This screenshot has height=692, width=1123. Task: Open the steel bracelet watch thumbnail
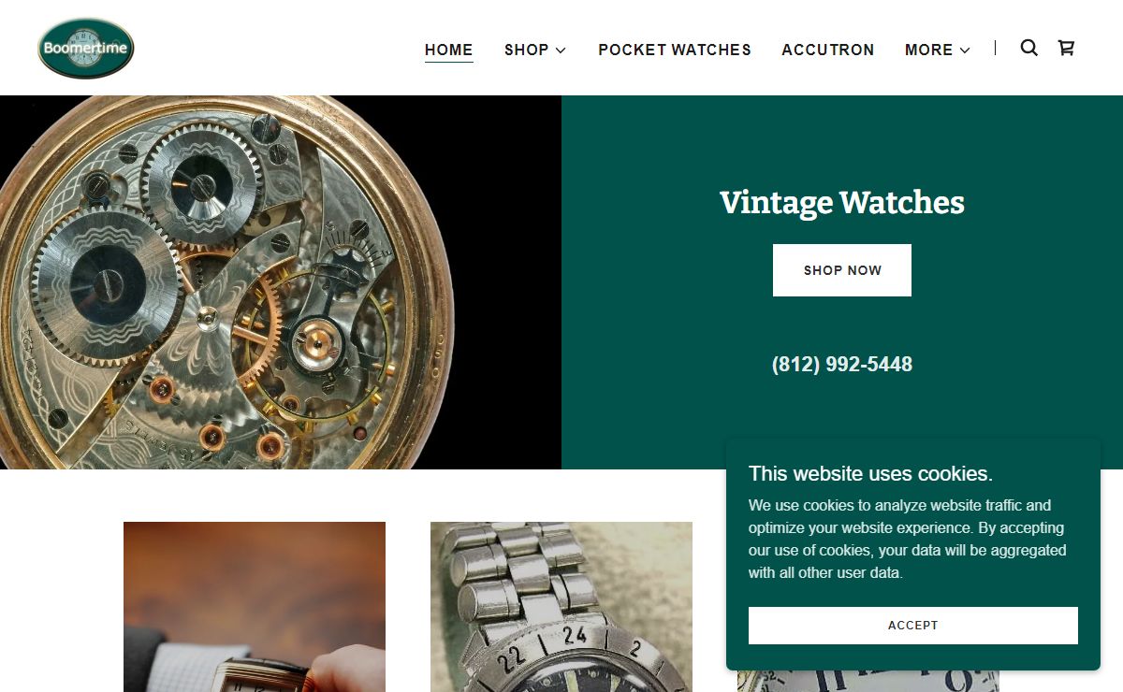click(x=561, y=607)
